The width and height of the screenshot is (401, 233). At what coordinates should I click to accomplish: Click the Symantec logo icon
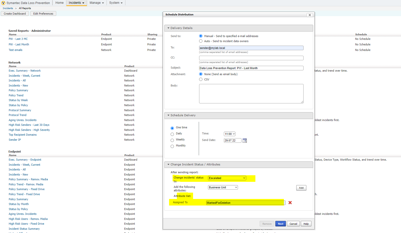point(3,3)
